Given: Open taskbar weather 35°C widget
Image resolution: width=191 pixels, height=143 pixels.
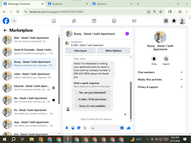Looking at the screenshot, I should tap(136, 139).
